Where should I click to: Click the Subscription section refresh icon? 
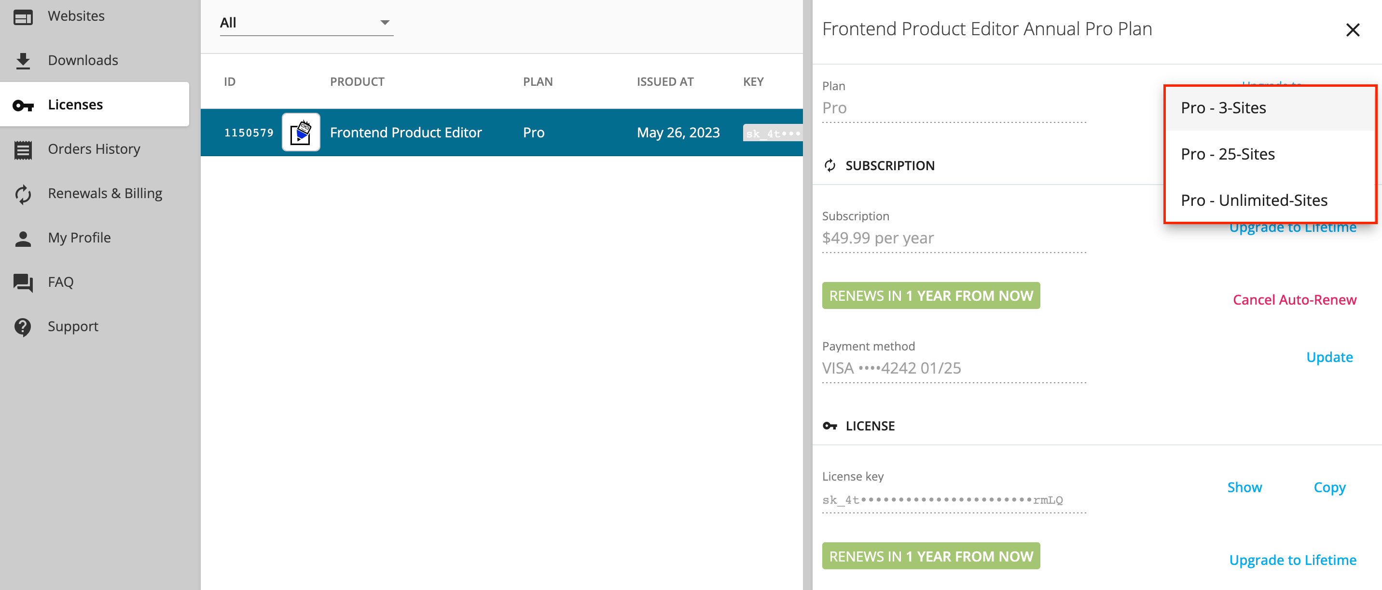pos(830,166)
